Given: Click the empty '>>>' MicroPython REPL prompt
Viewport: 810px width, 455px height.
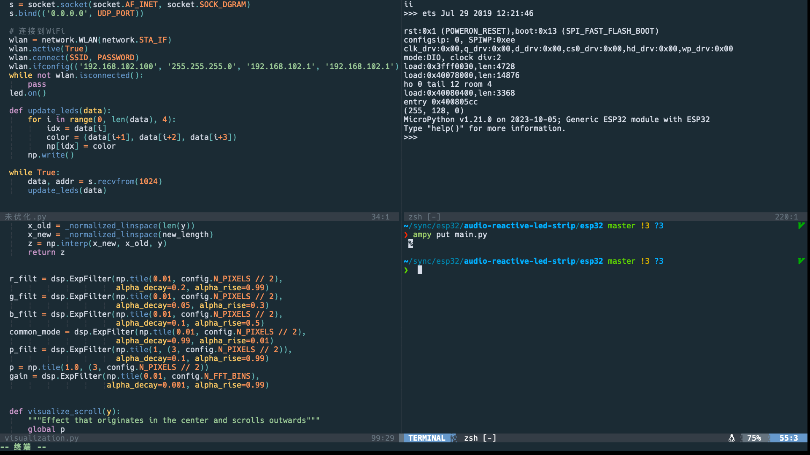Looking at the screenshot, I should tap(410, 137).
